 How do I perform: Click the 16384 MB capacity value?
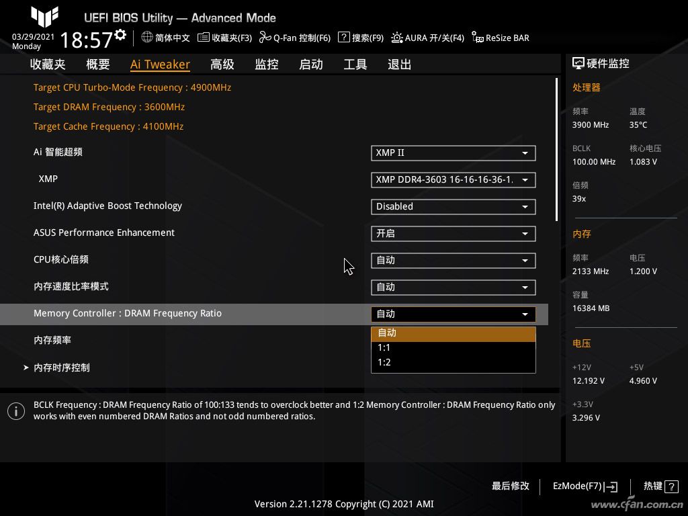pos(591,308)
